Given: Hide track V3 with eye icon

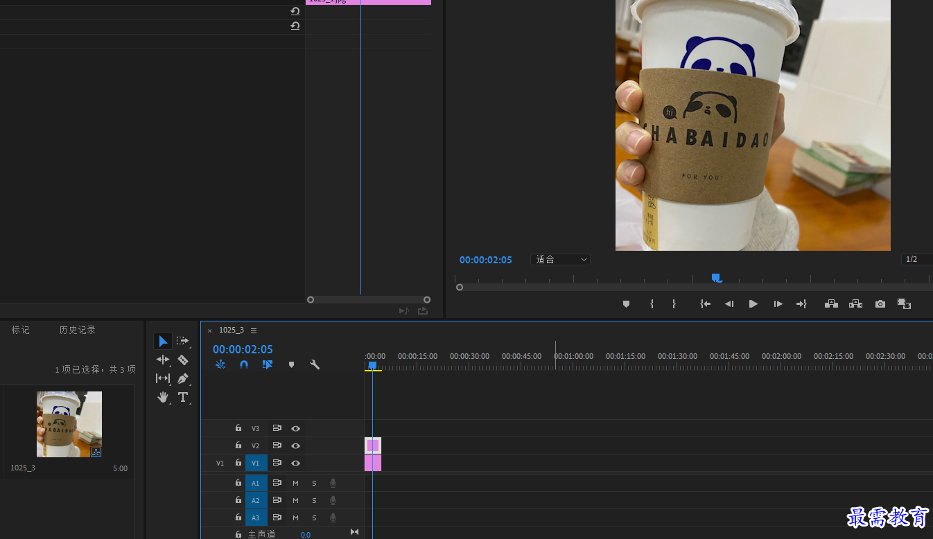Looking at the screenshot, I should pyautogui.click(x=295, y=429).
